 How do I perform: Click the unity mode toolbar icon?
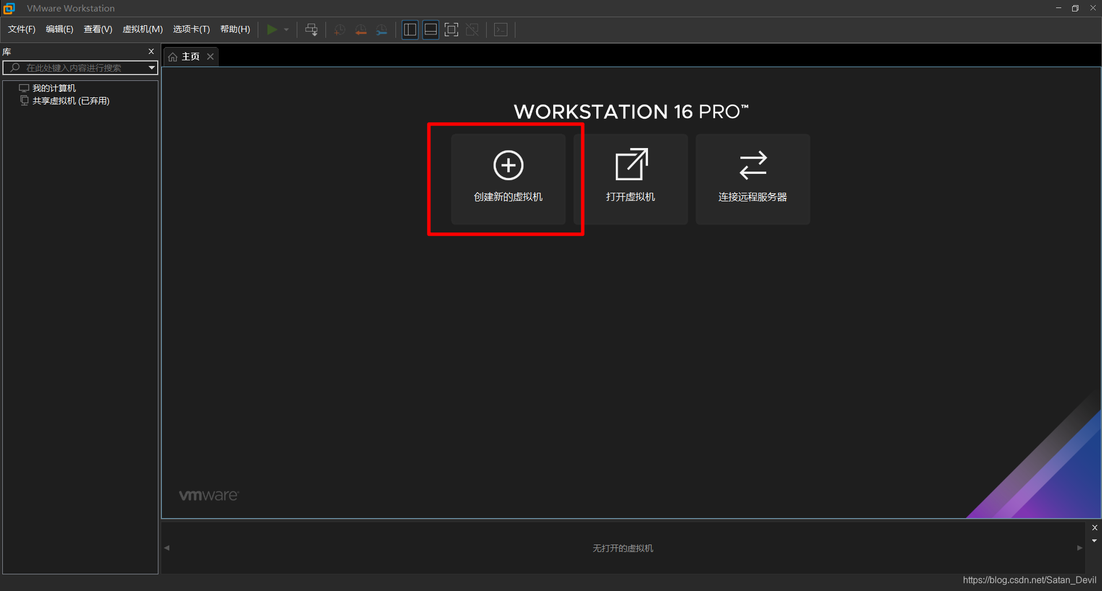472,30
